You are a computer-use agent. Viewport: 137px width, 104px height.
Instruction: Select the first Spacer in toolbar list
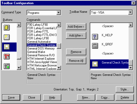108,26
